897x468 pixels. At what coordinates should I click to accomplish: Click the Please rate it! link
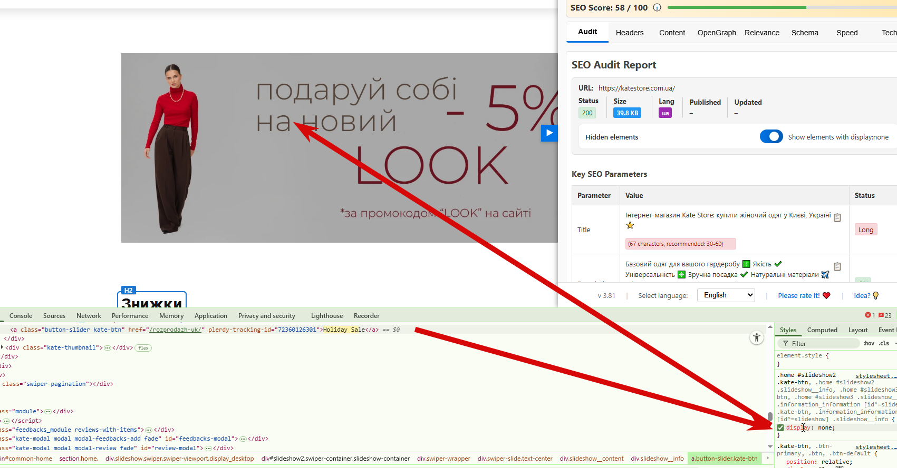pyautogui.click(x=799, y=295)
